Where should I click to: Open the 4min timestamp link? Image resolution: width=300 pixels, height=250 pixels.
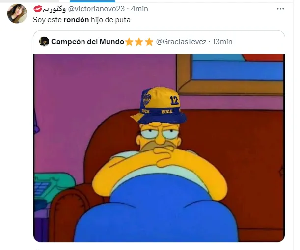pos(139,9)
